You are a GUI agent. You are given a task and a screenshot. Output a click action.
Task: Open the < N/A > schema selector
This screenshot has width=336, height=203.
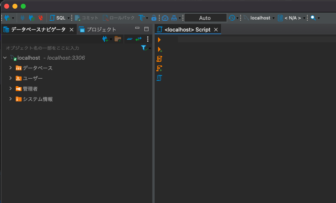[x=292, y=18]
